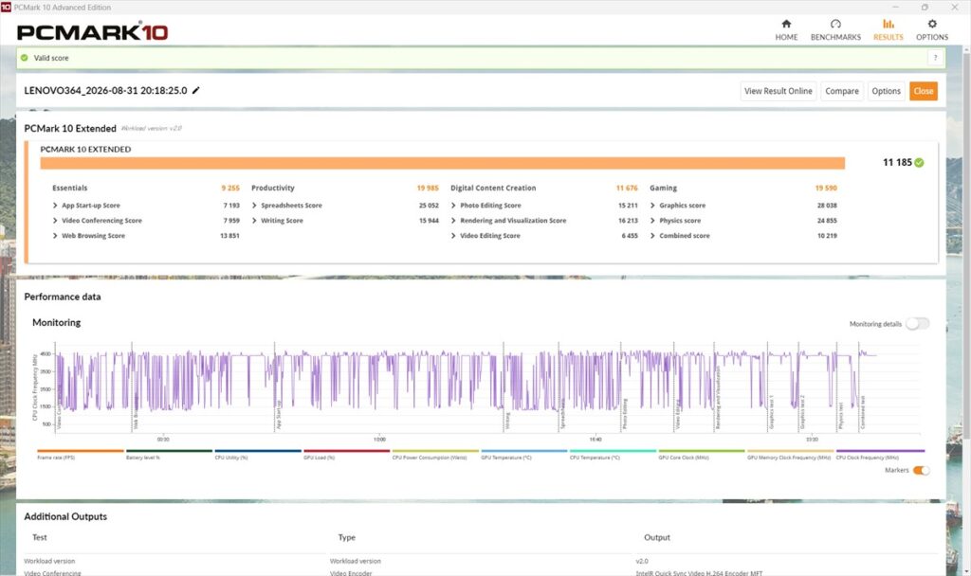Click the orange PCMark 10 Extended score bar

click(442, 163)
